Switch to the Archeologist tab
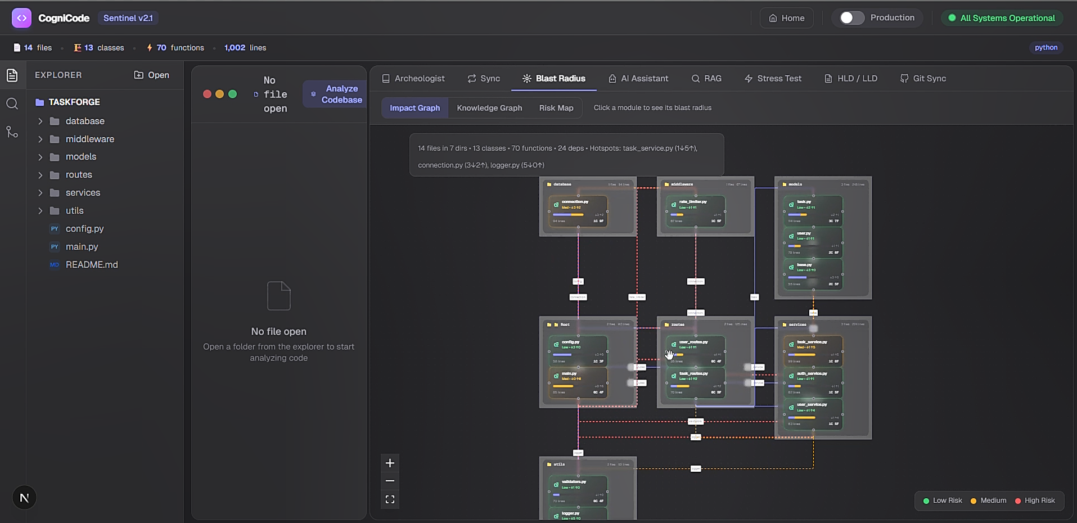The image size is (1077, 523). coord(413,79)
